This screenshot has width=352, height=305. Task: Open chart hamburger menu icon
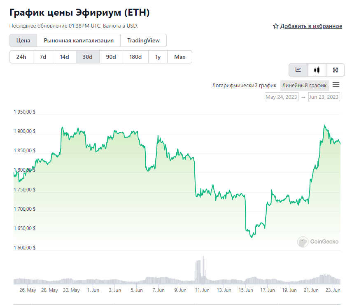[336, 85]
